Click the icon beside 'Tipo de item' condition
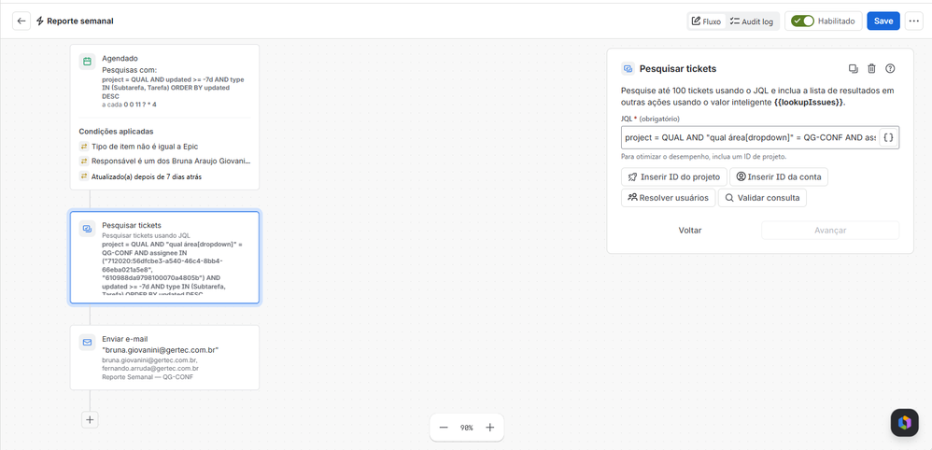932x450 pixels. click(83, 147)
